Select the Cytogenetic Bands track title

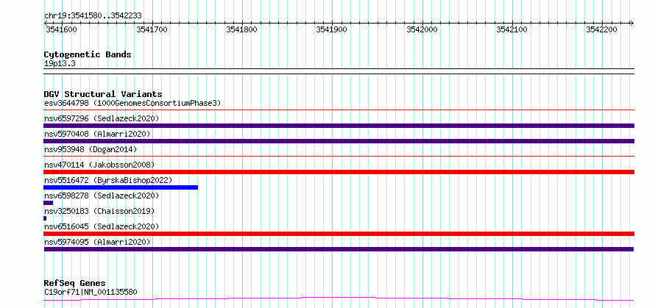click(88, 54)
